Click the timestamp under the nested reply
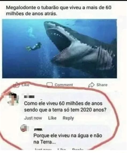The image size is (127, 153). point(43,149)
